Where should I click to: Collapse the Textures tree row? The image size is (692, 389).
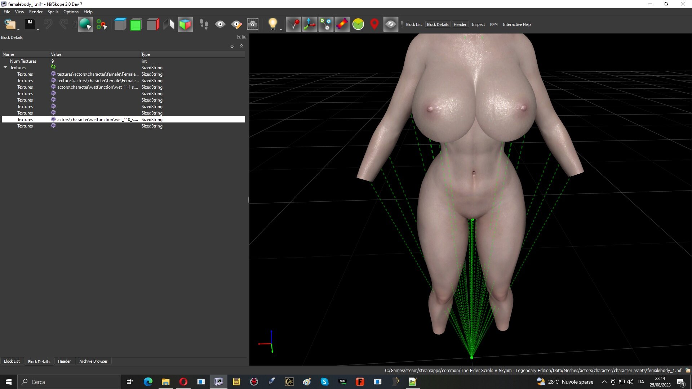pos(5,67)
